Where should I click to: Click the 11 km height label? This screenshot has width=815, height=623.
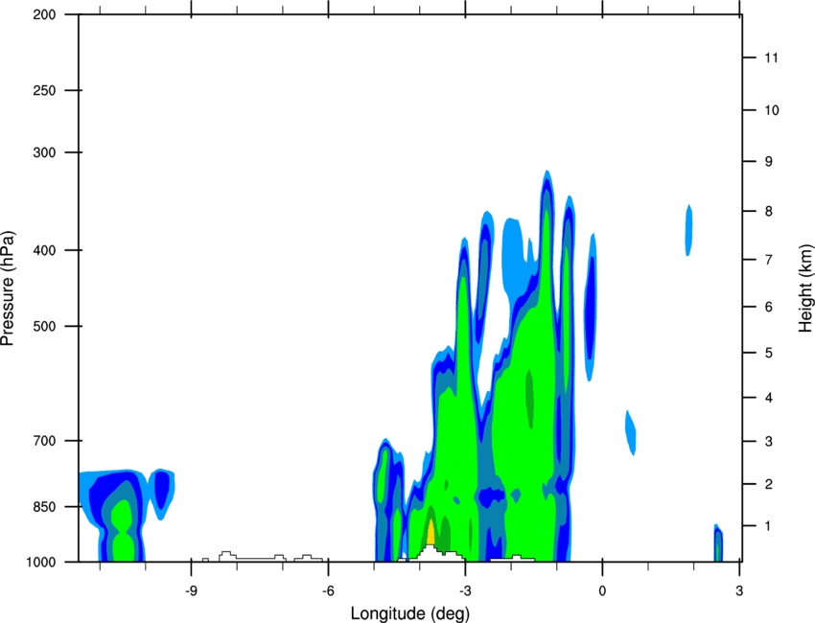(771, 58)
